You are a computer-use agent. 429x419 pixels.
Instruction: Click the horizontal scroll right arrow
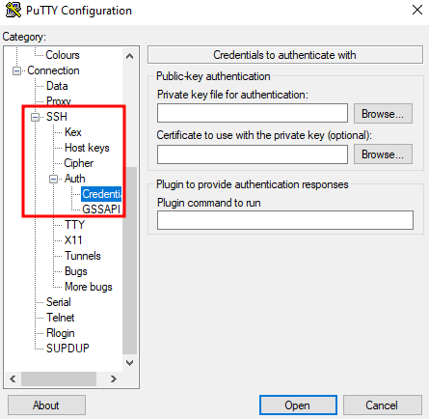point(113,378)
